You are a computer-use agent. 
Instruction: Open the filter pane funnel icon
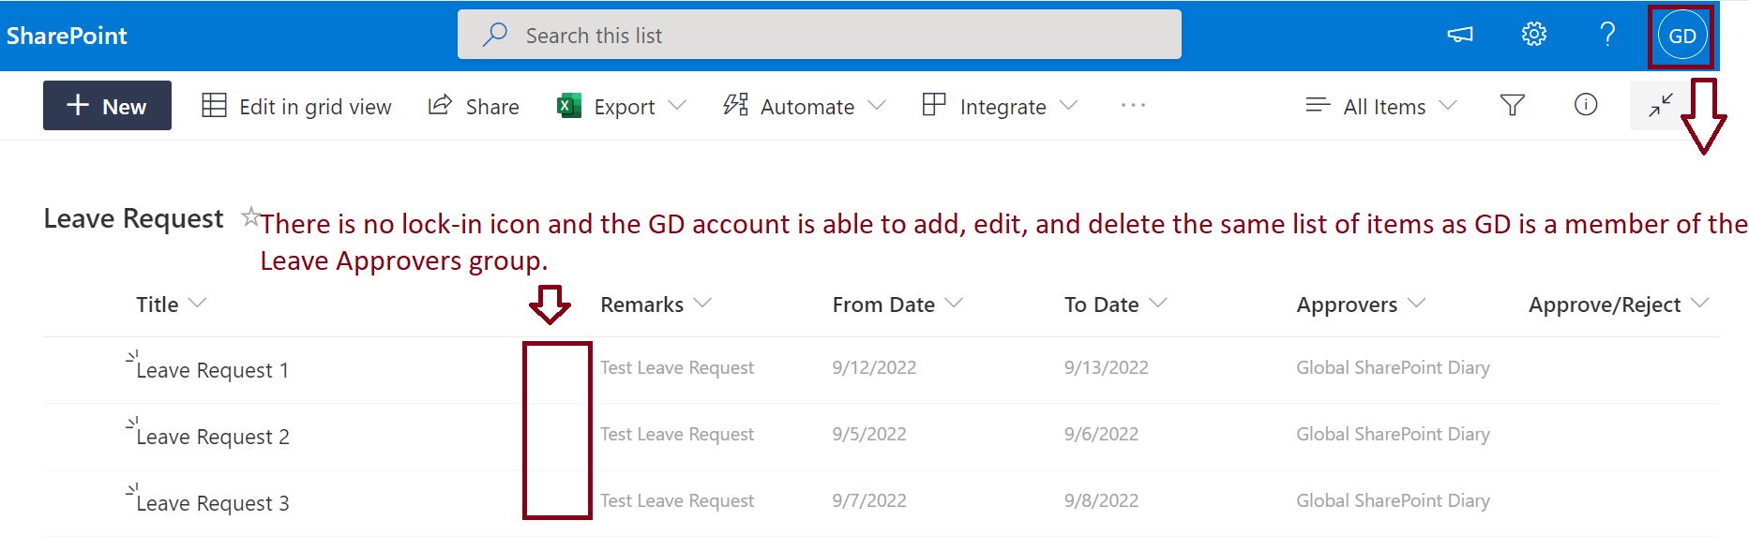point(1512,106)
